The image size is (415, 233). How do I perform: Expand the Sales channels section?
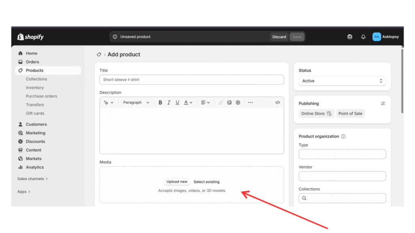point(32,179)
